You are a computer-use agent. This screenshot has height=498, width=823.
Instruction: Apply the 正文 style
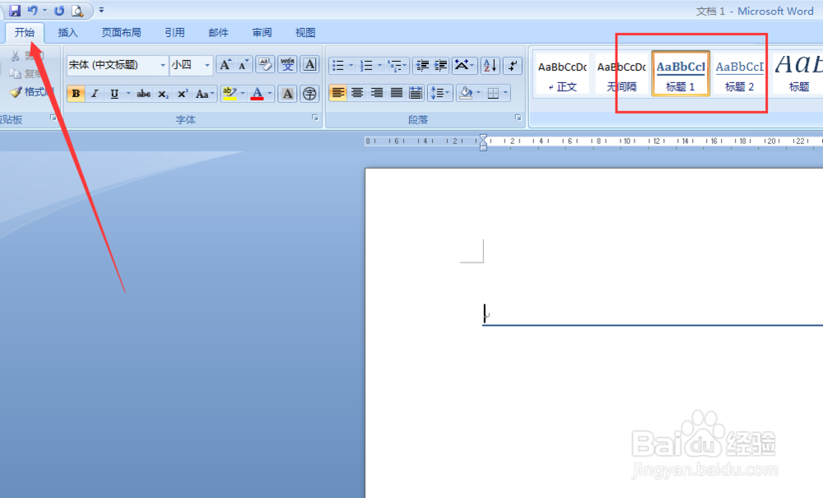click(x=562, y=74)
